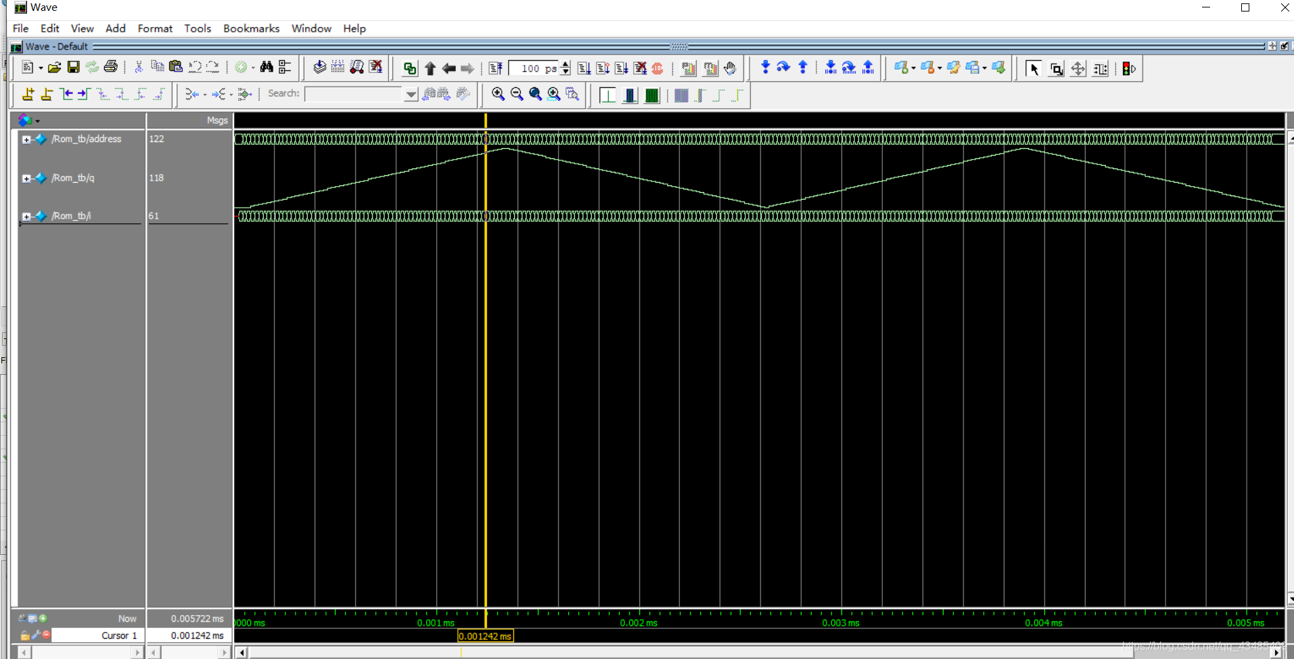Expand the /Rom_tb/address signal
The height and width of the screenshot is (659, 1294).
[x=26, y=140]
